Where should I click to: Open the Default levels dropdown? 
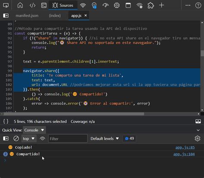click(105, 139)
